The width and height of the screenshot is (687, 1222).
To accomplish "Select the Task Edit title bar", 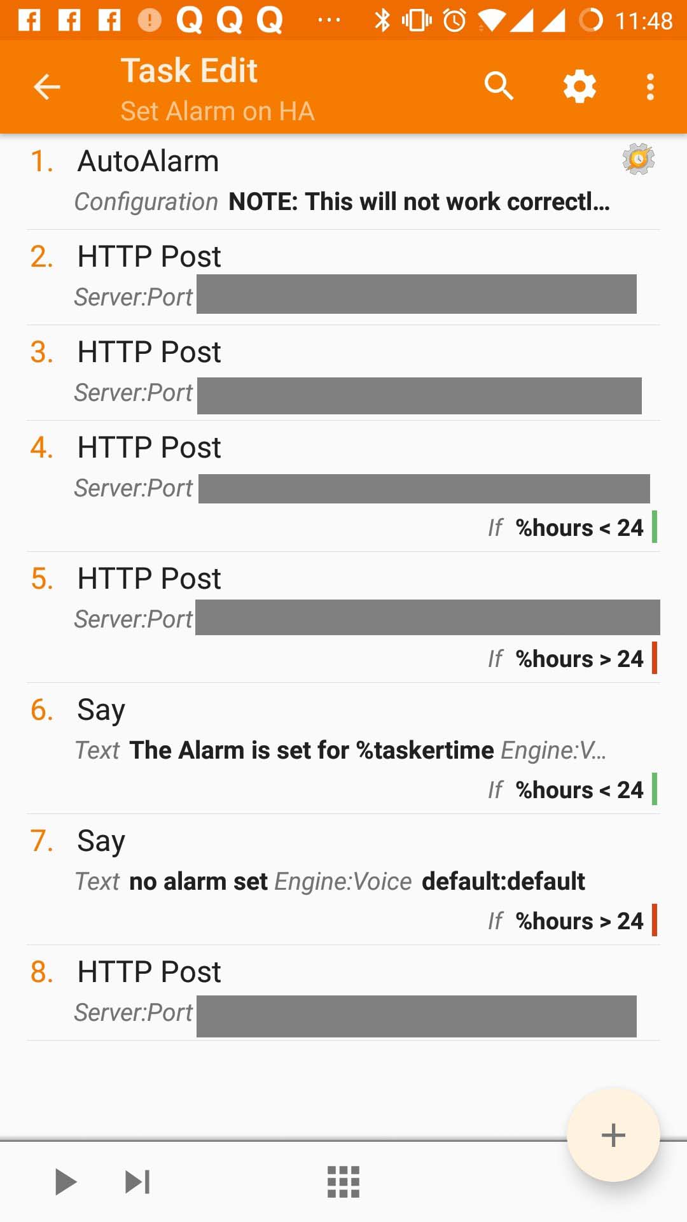I will pos(189,70).
